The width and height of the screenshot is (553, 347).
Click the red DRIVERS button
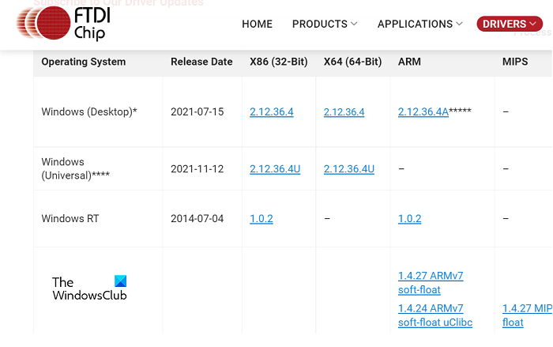(x=510, y=24)
